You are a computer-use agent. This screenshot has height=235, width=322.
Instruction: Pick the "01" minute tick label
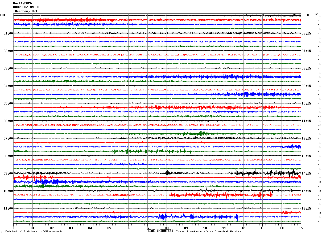coord(32,228)
